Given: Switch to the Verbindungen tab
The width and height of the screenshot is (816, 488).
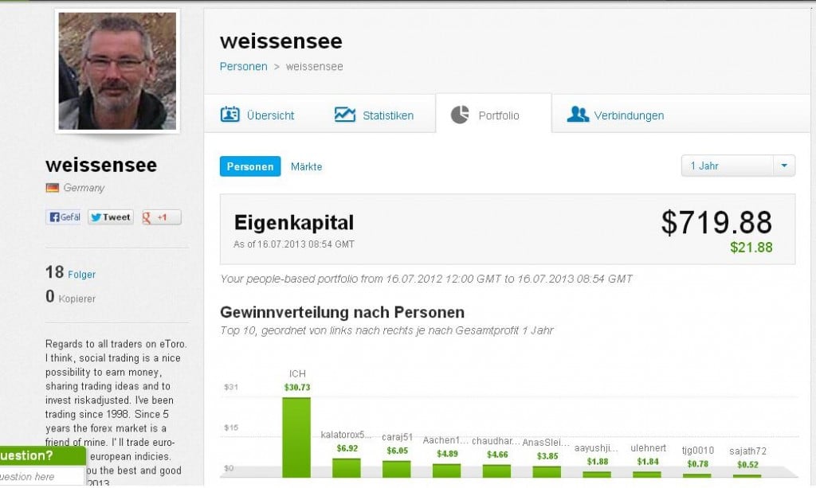Looking at the screenshot, I should pos(628,115).
